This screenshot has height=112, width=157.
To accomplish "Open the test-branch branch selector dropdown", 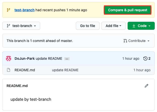I will 21,26.
